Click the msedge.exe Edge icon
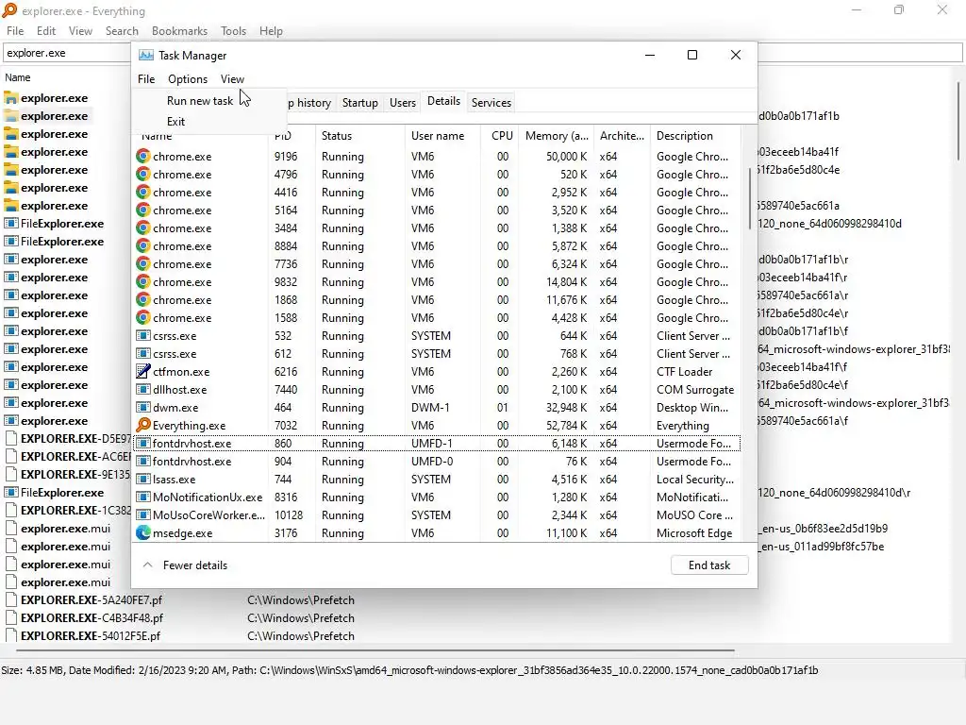The height and width of the screenshot is (725, 966). coord(143,533)
